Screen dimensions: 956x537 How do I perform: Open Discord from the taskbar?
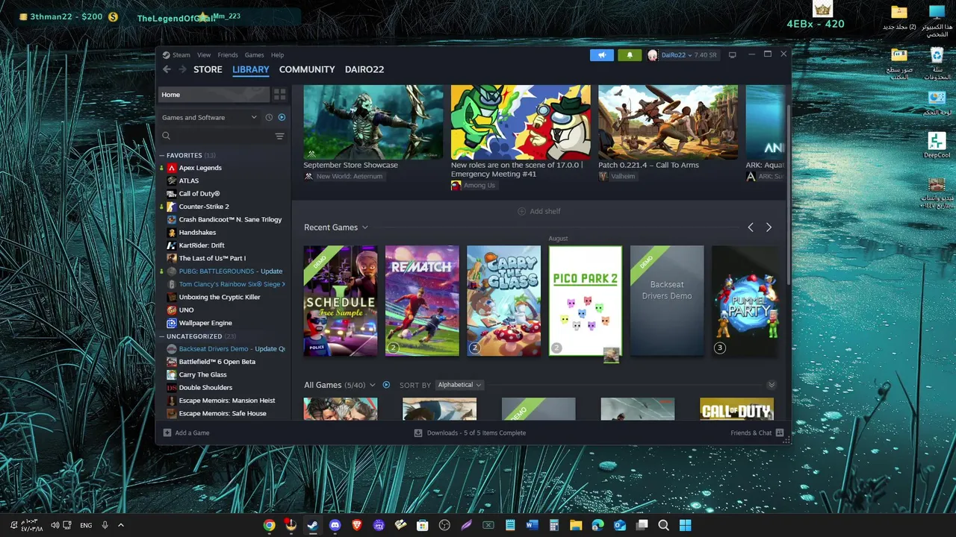(335, 525)
